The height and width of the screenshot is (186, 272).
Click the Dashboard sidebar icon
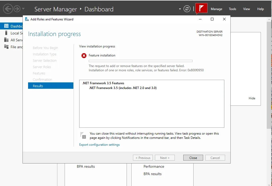point(6,26)
